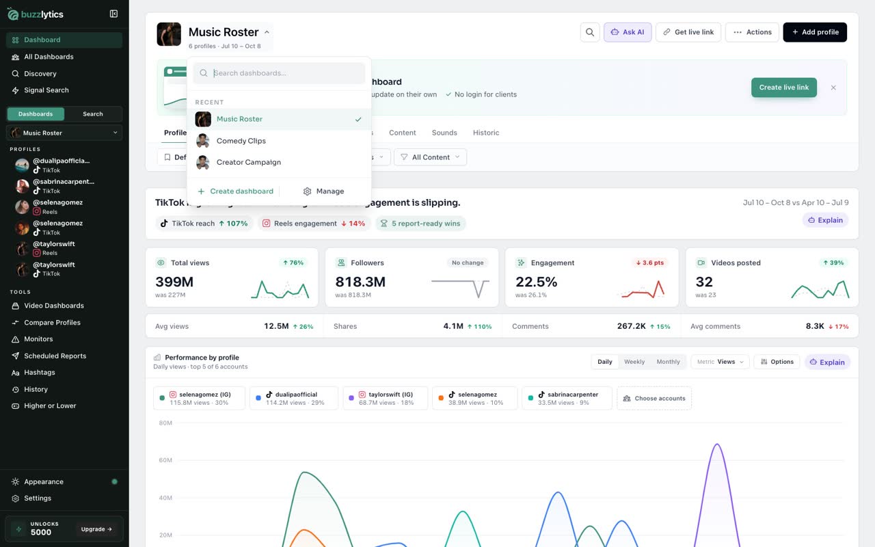This screenshot has height=547, width=875.
Task: Click the buzzlytics logo
Action: click(x=34, y=14)
